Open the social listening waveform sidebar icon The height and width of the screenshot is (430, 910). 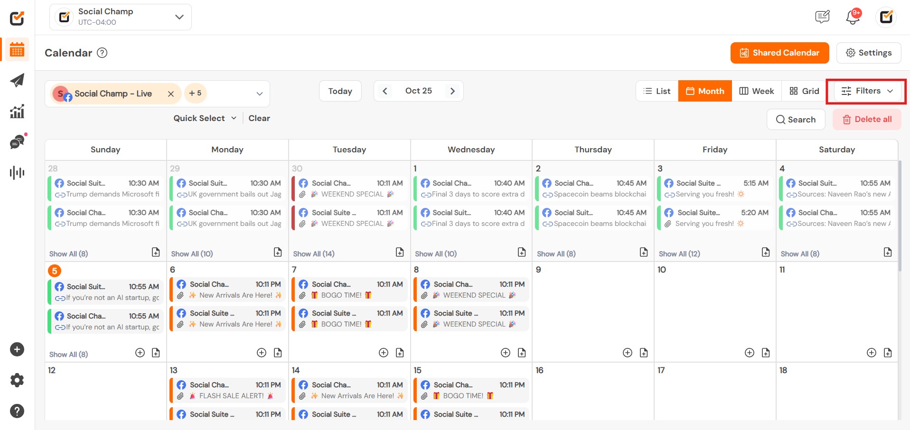coord(17,173)
